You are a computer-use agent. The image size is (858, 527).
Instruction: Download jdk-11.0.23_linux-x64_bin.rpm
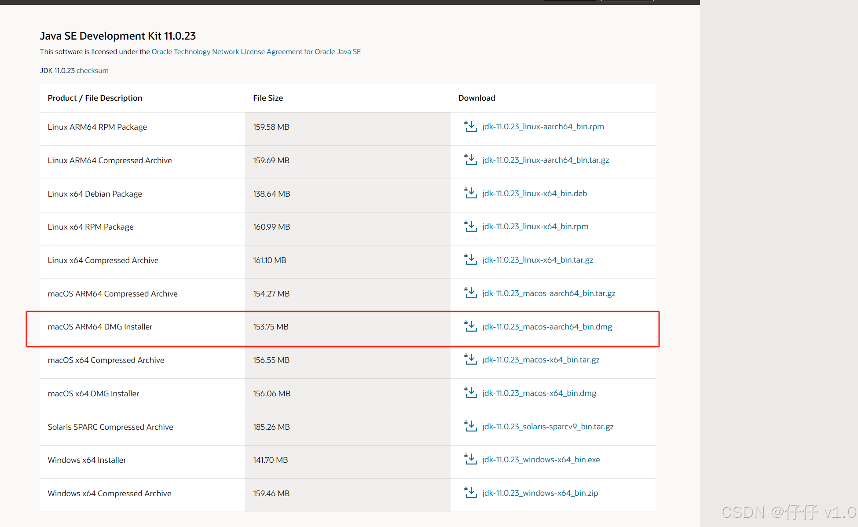tap(535, 227)
